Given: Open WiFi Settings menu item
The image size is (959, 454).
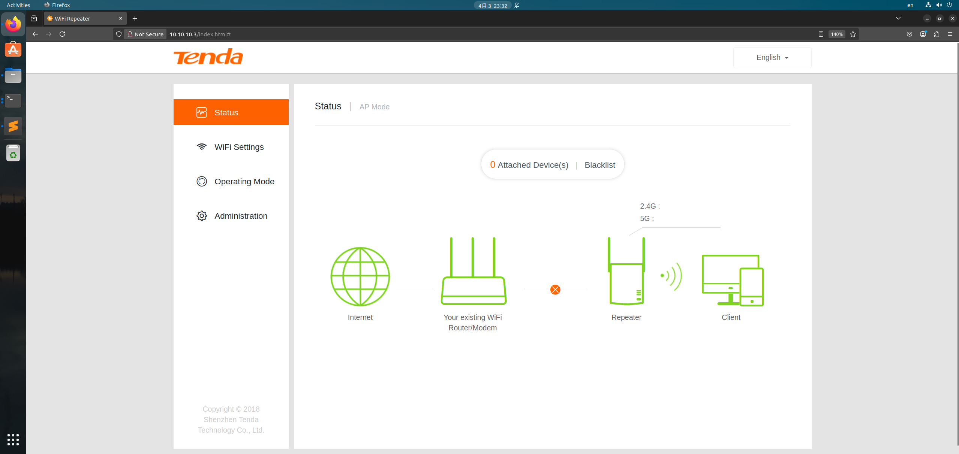Looking at the screenshot, I should tap(239, 147).
